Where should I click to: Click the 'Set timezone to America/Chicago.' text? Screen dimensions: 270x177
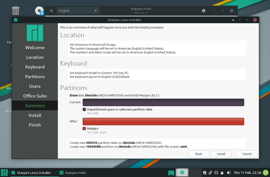[x=93, y=45]
